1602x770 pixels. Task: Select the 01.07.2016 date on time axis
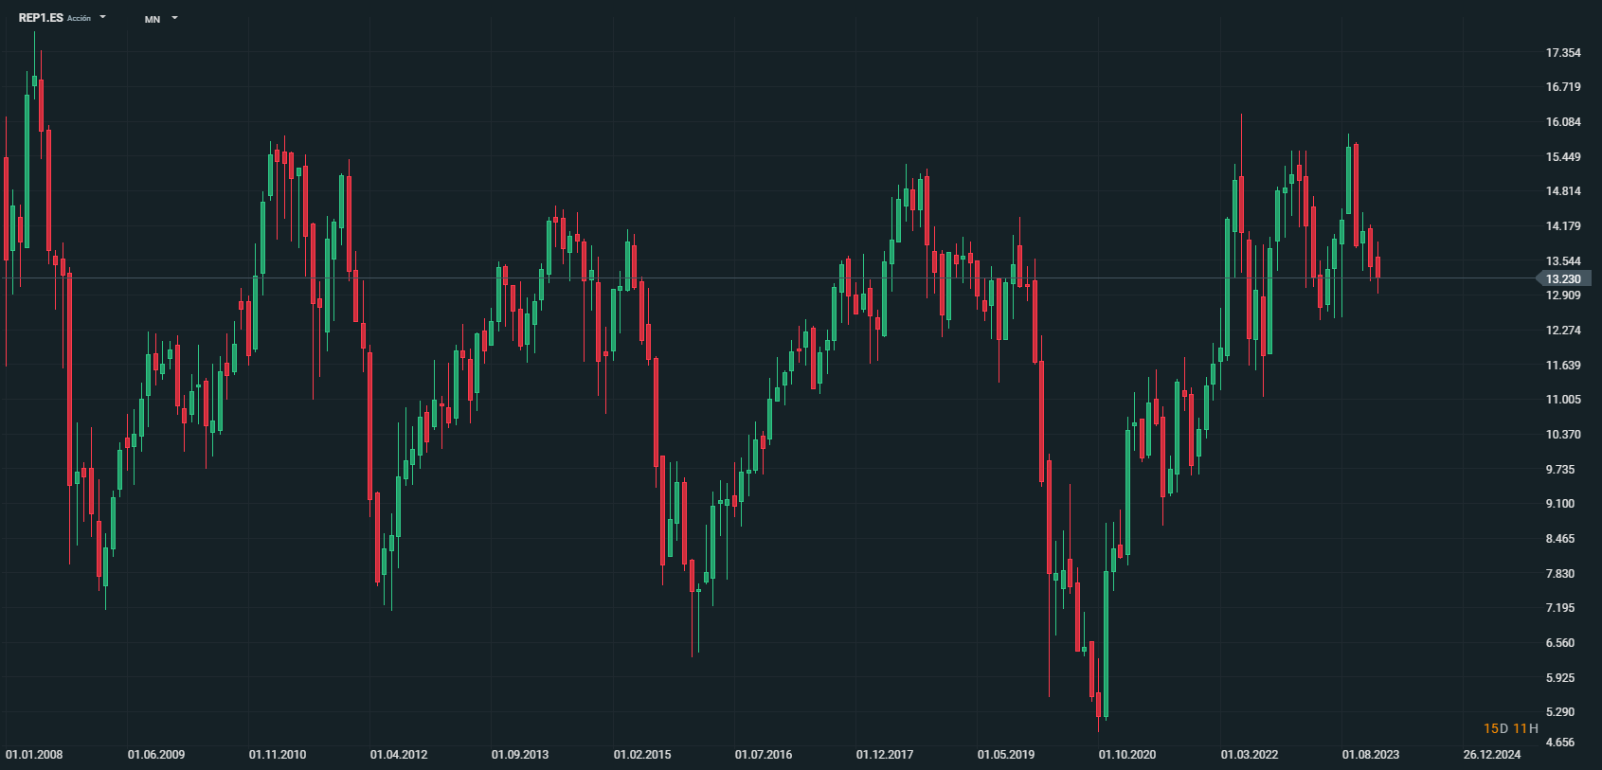click(764, 755)
